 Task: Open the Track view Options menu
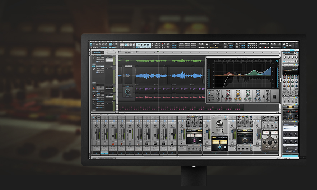(101, 50)
